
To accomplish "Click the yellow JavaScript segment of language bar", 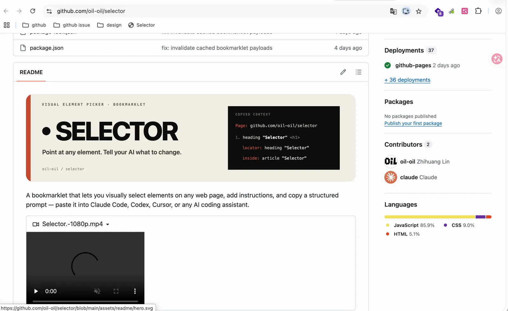I will point(430,217).
